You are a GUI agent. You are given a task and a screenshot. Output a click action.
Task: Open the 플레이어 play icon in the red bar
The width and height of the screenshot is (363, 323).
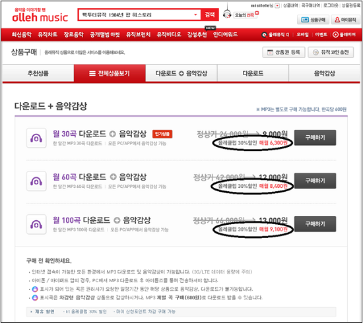pos(335,35)
